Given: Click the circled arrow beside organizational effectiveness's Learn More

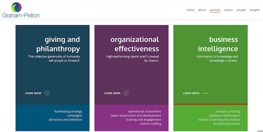Looking at the screenshot, I should 126,93.
